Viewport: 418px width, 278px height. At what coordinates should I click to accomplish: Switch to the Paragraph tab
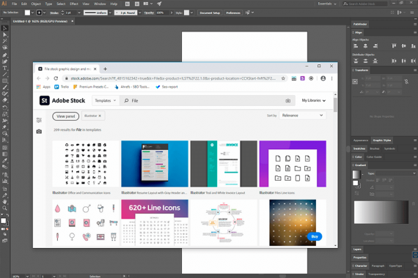click(x=378, y=266)
